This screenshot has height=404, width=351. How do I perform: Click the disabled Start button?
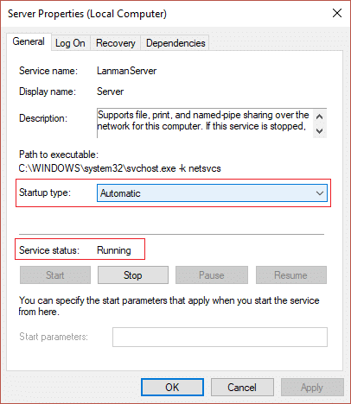(x=55, y=275)
